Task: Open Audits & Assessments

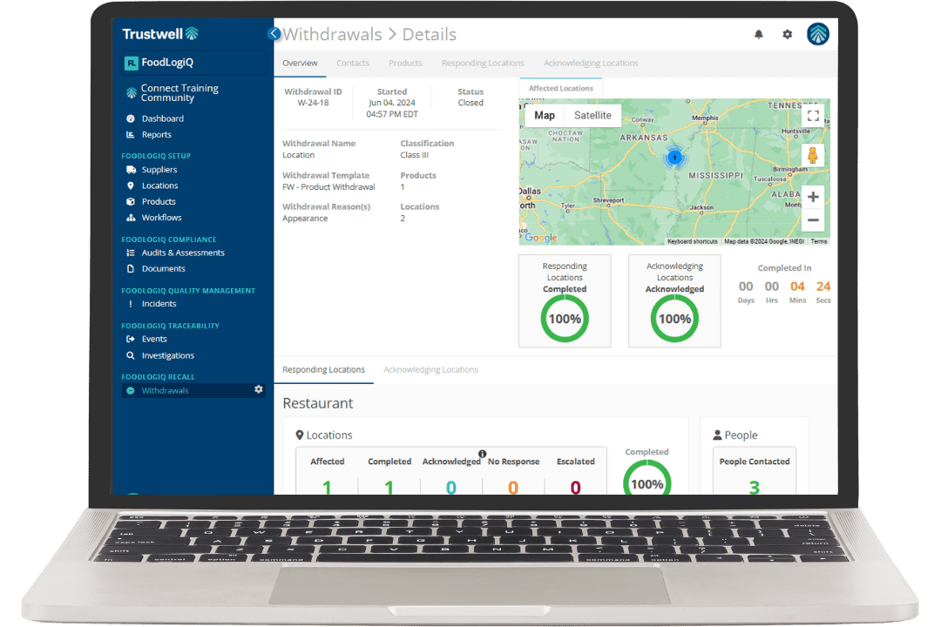Action: tap(183, 253)
